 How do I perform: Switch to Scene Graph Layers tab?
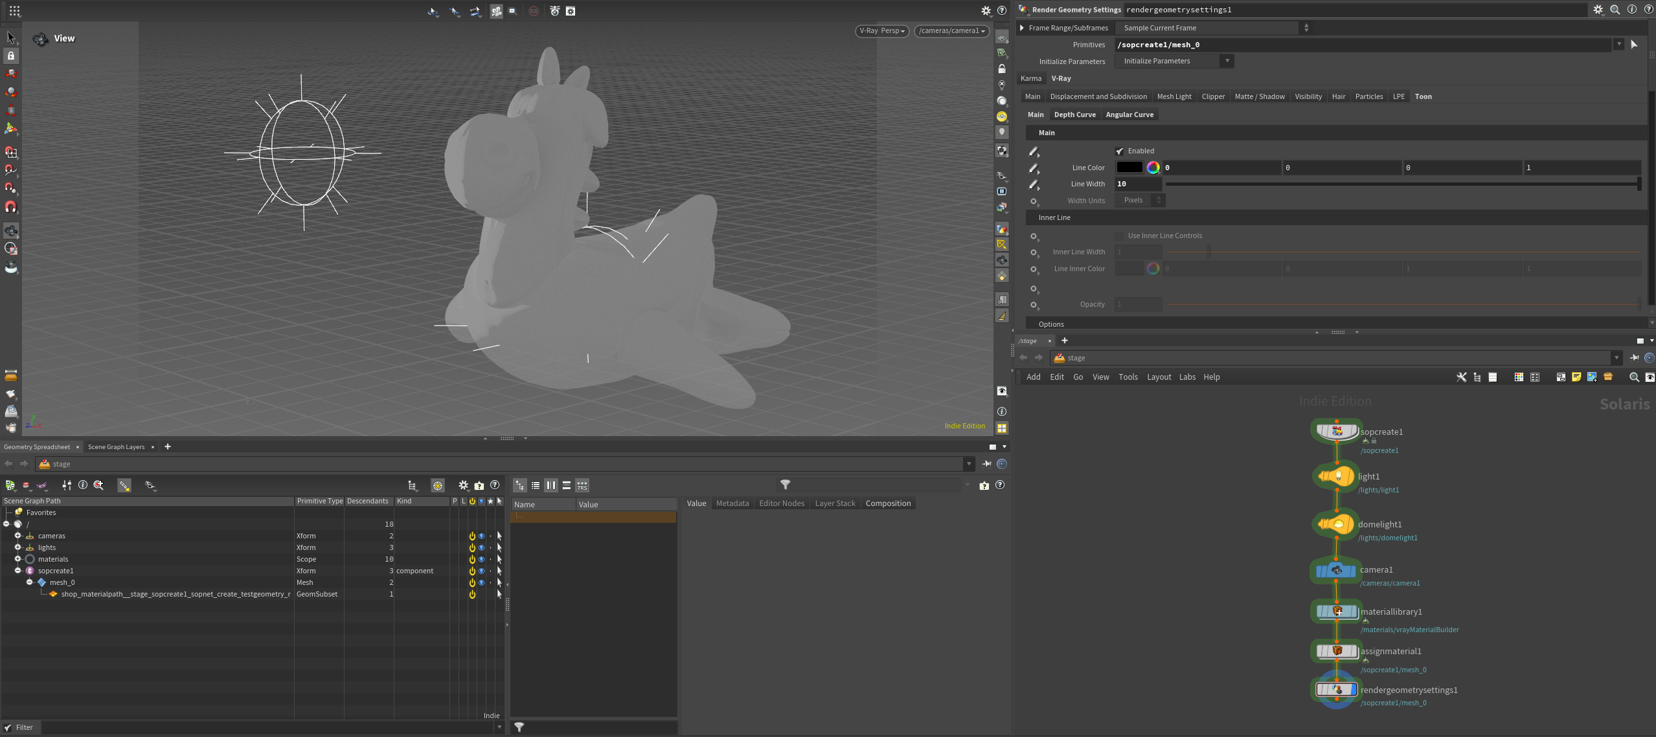116,446
